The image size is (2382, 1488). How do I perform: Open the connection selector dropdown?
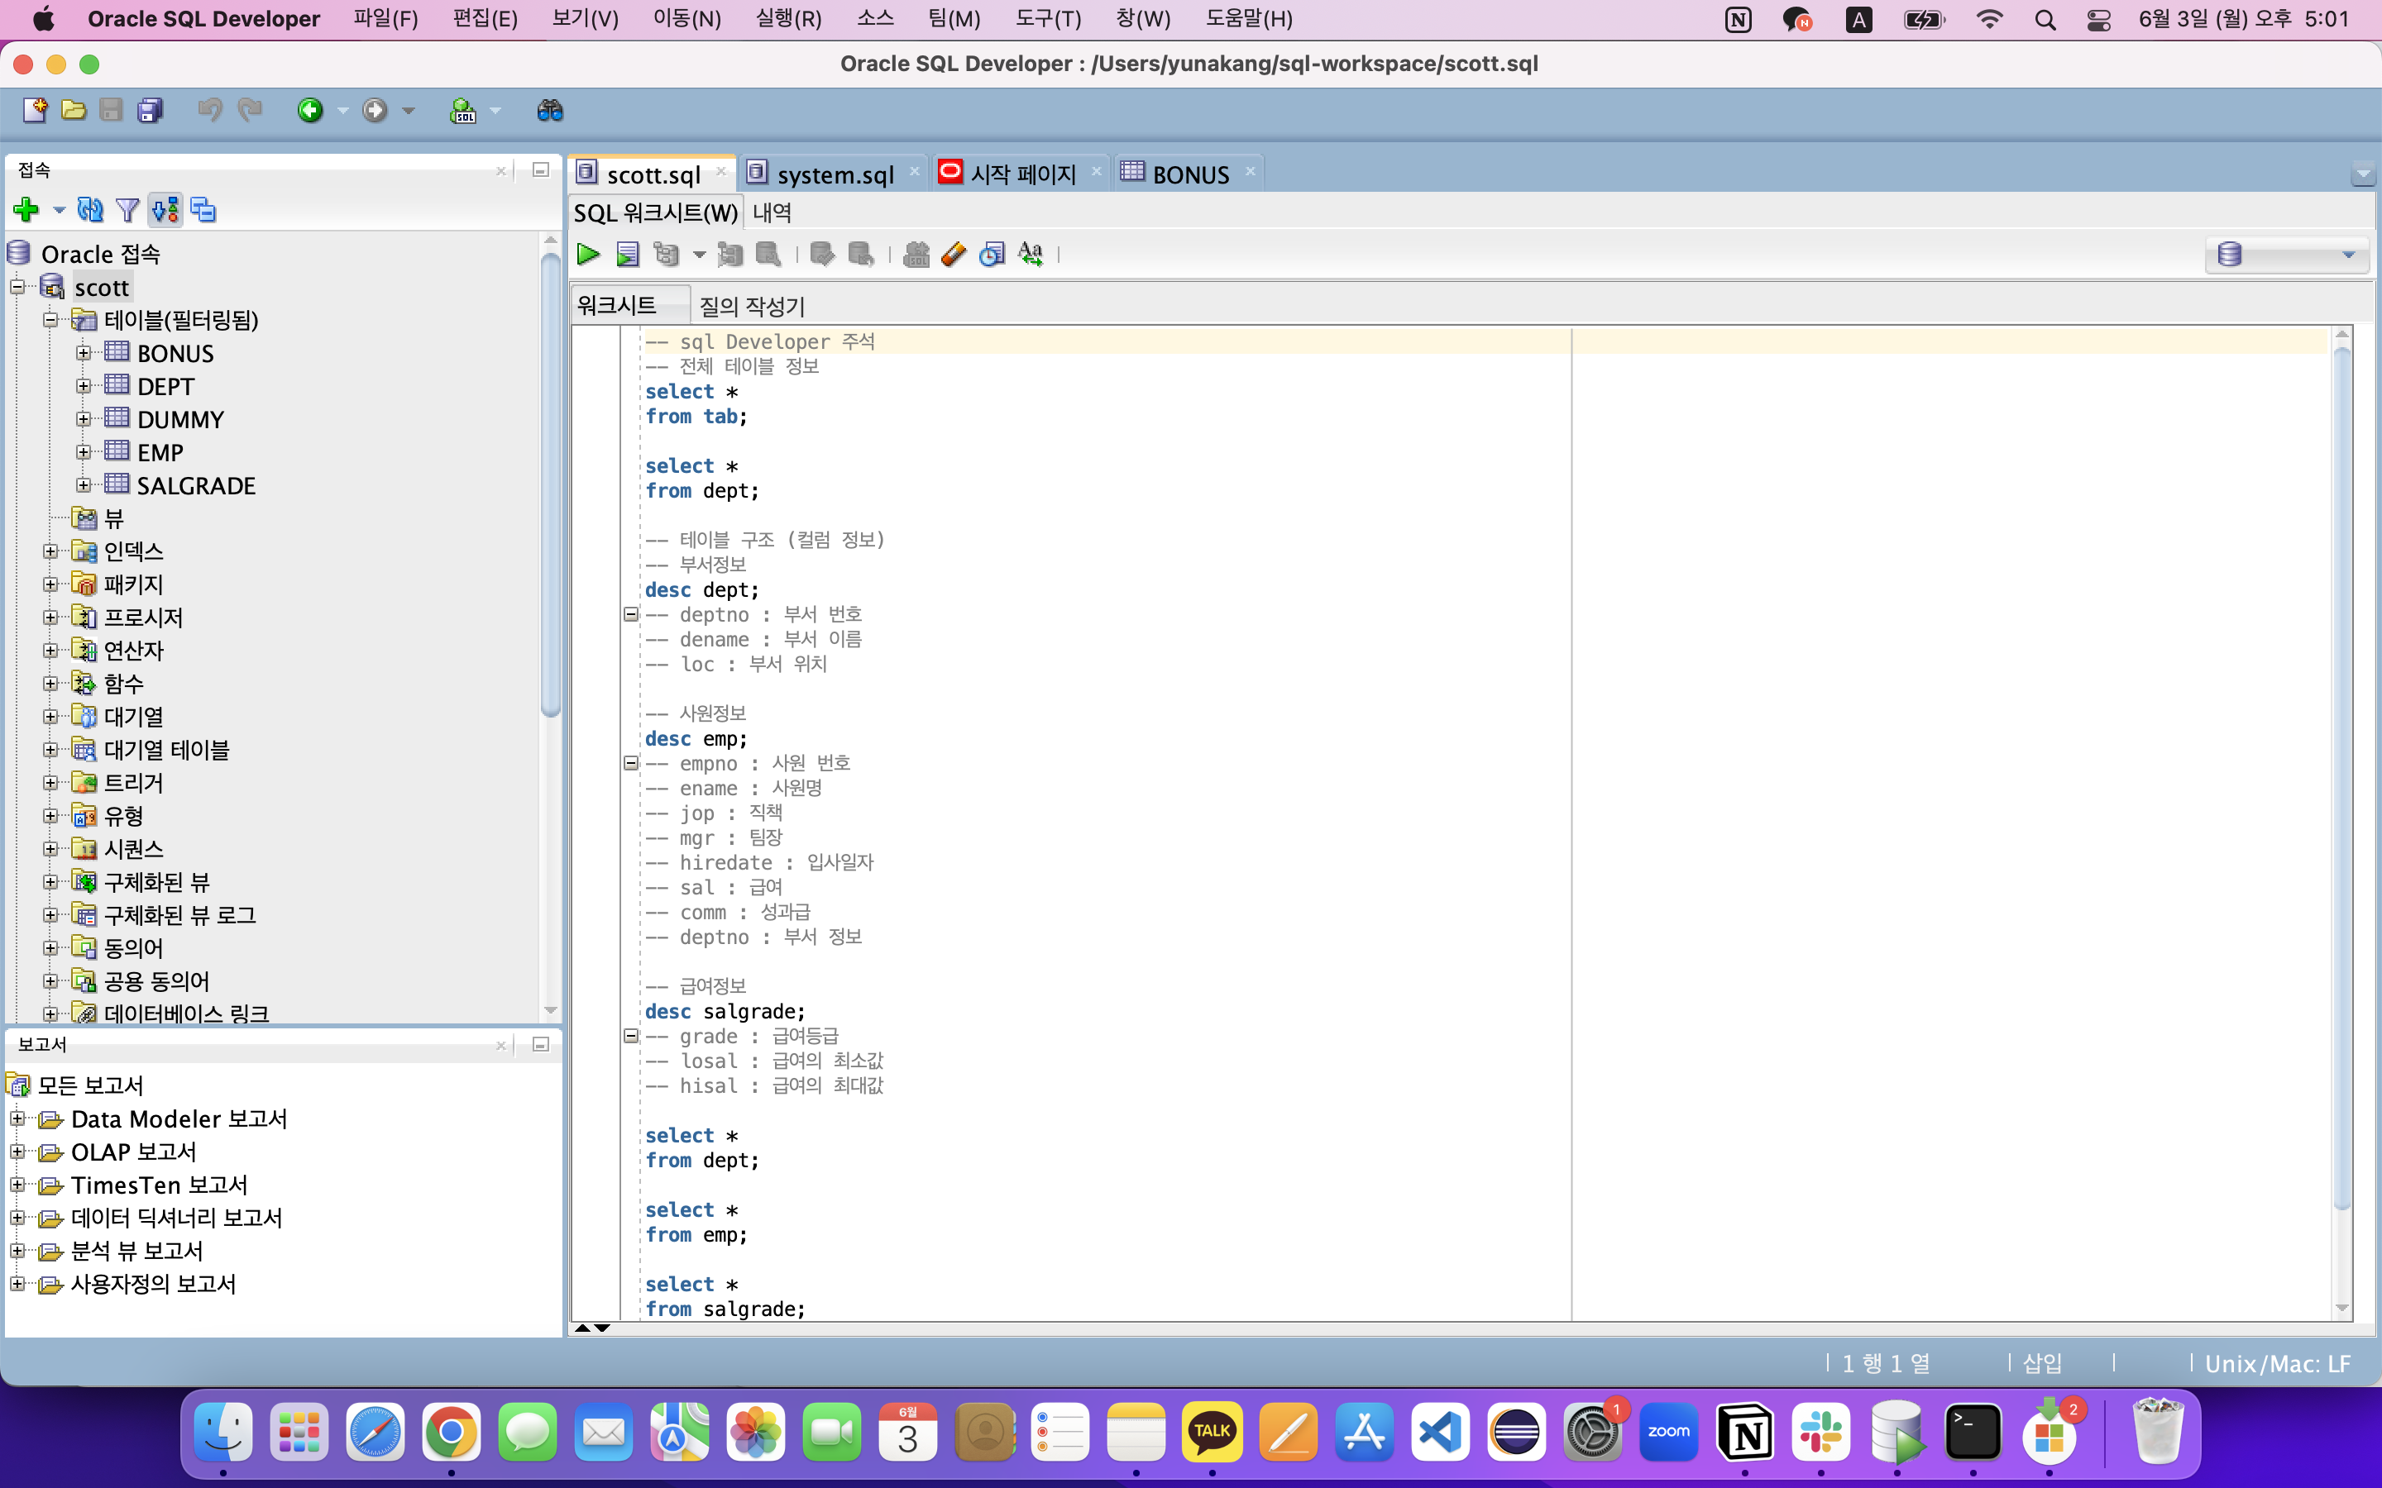(2347, 255)
